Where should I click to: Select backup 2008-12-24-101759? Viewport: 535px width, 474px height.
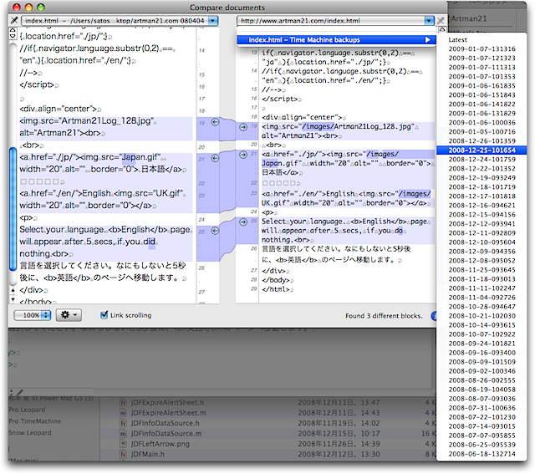tap(481, 160)
